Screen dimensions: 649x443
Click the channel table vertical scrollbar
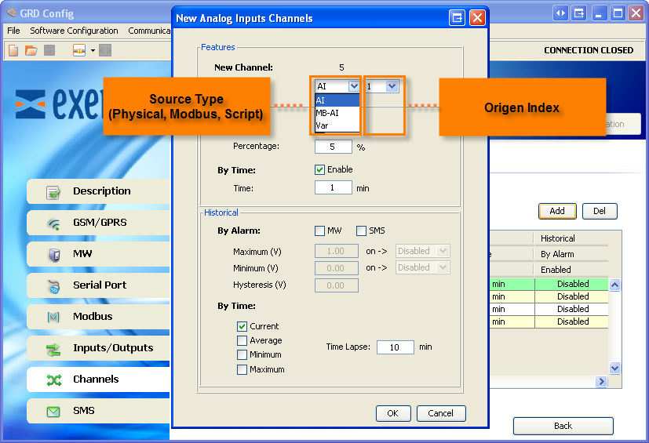tap(614, 325)
